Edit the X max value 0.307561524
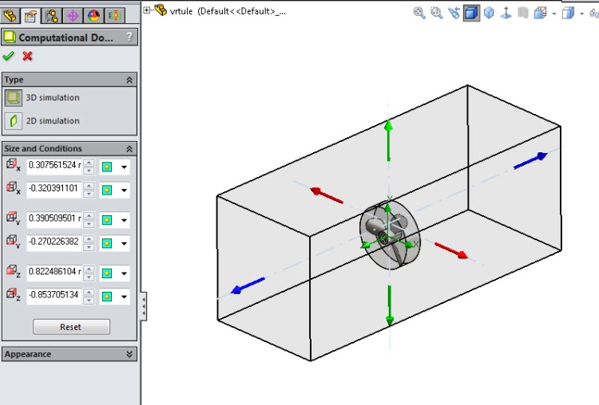Screen dimensions: 599x405 [x=54, y=166]
